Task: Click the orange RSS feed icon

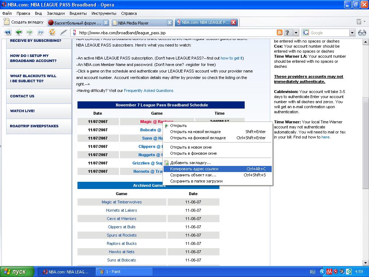Action: (x=279, y=33)
